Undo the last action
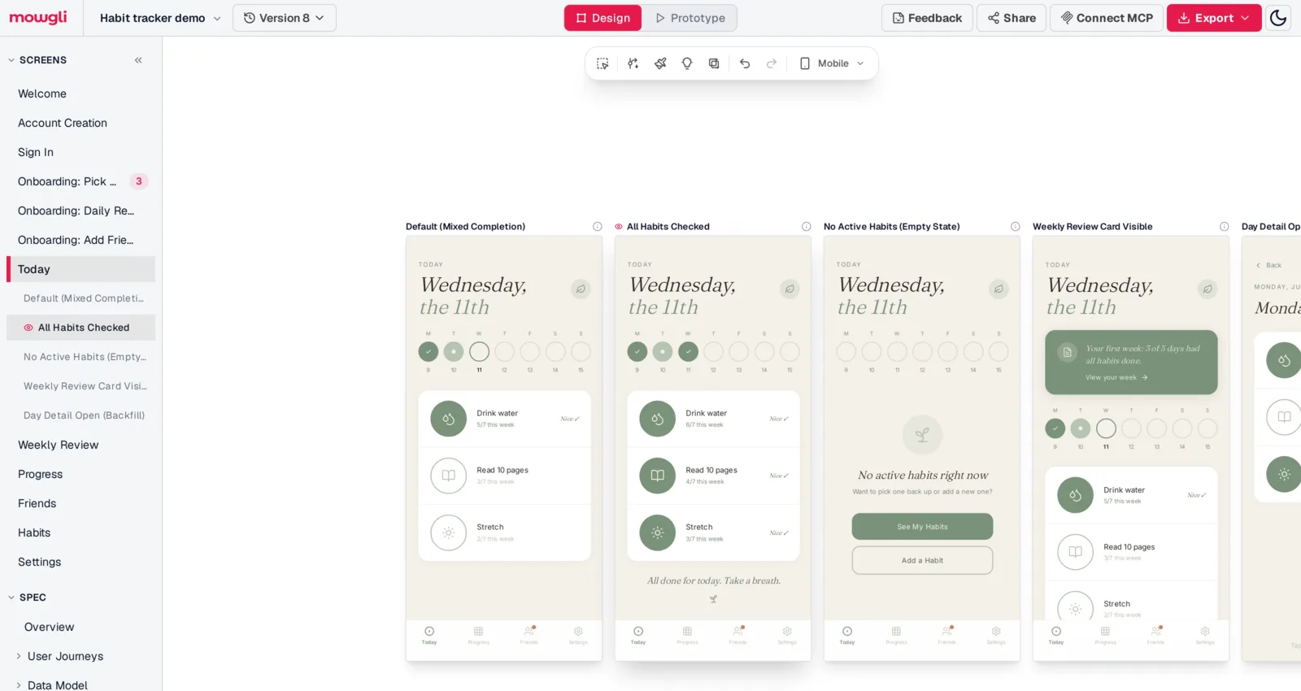This screenshot has width=1301, height=691. point(745,63)
